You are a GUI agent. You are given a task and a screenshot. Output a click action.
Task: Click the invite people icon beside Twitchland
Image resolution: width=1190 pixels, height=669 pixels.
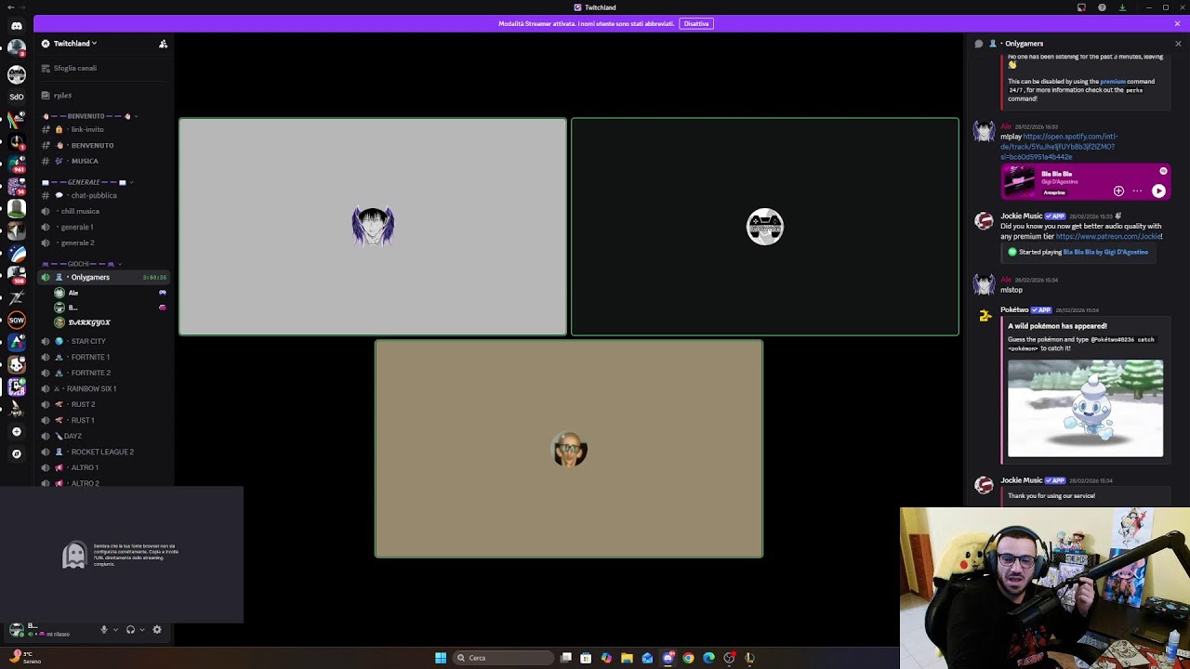tap(163, 44)
